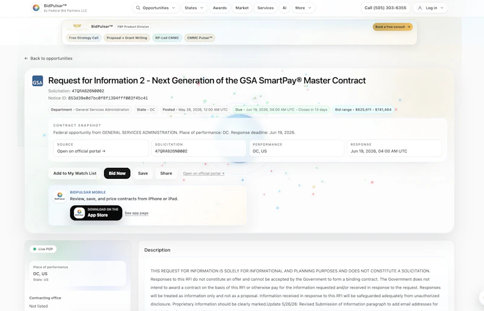Image resolution: width=484 pixels, height=311 pixels.
Task: Click the Bid Now button
Action: pyautogui.click(x=117, y=173)
